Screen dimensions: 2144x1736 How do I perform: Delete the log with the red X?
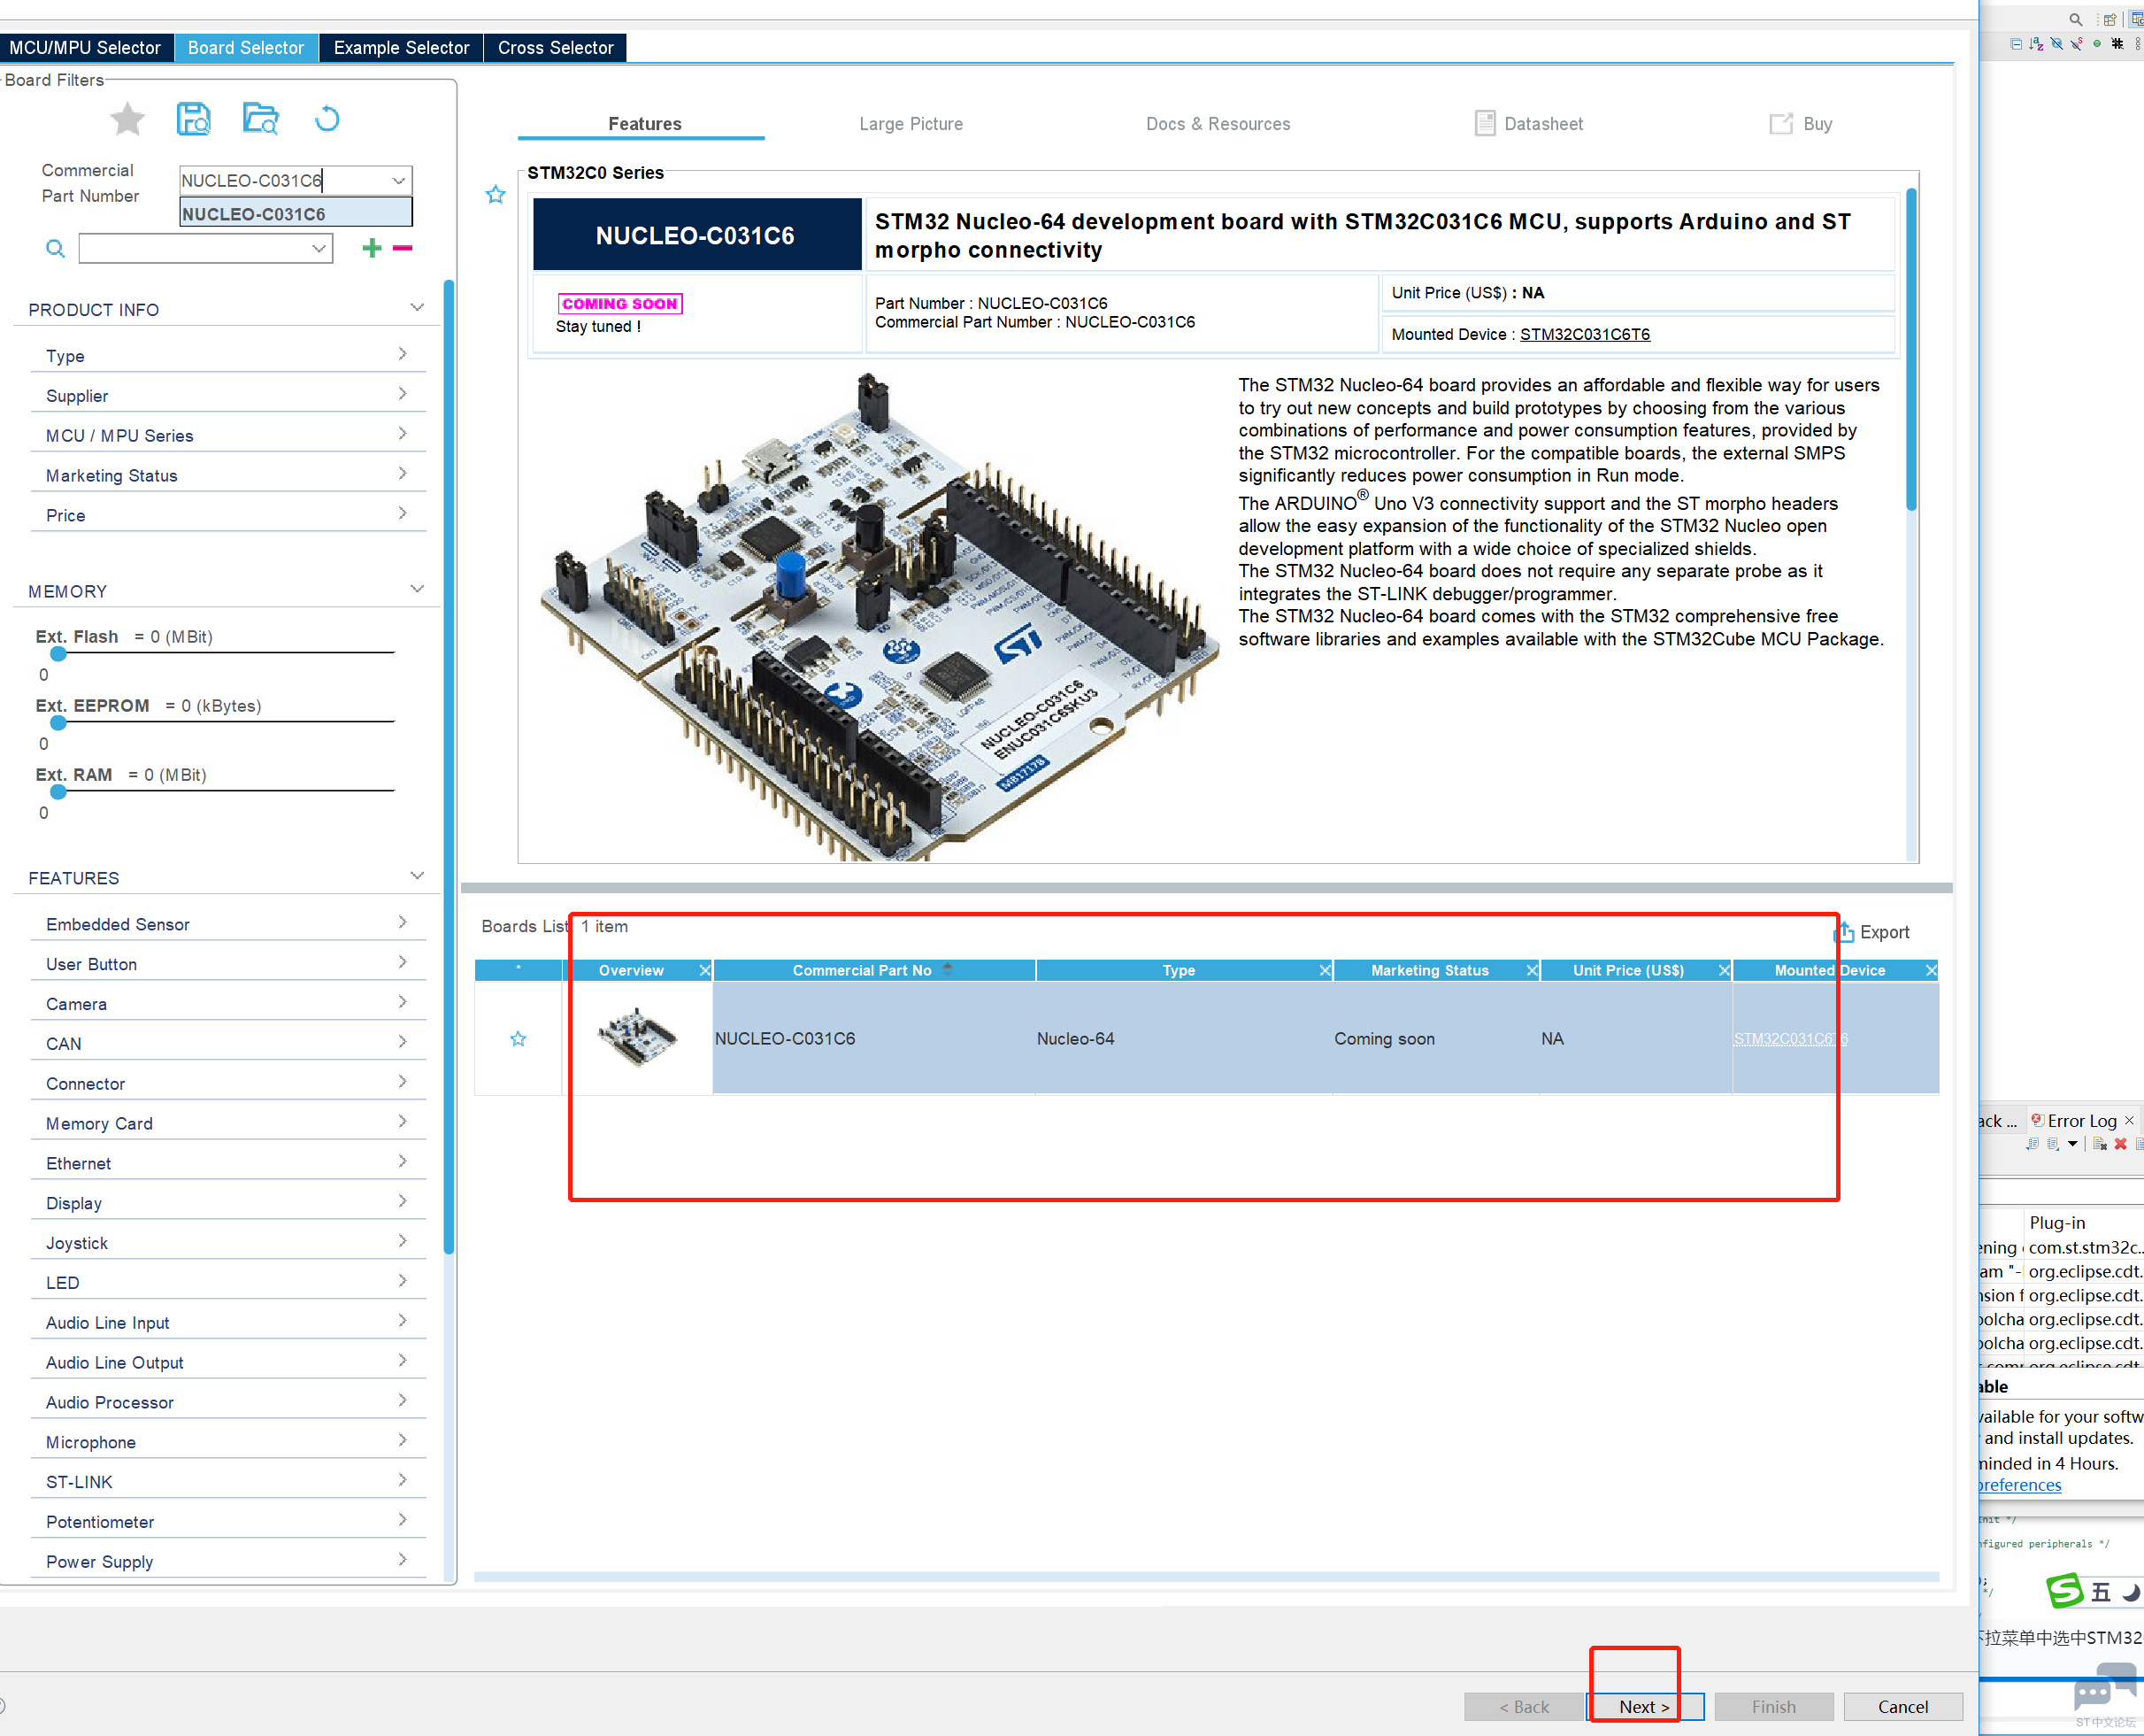coord(2120,1144)
